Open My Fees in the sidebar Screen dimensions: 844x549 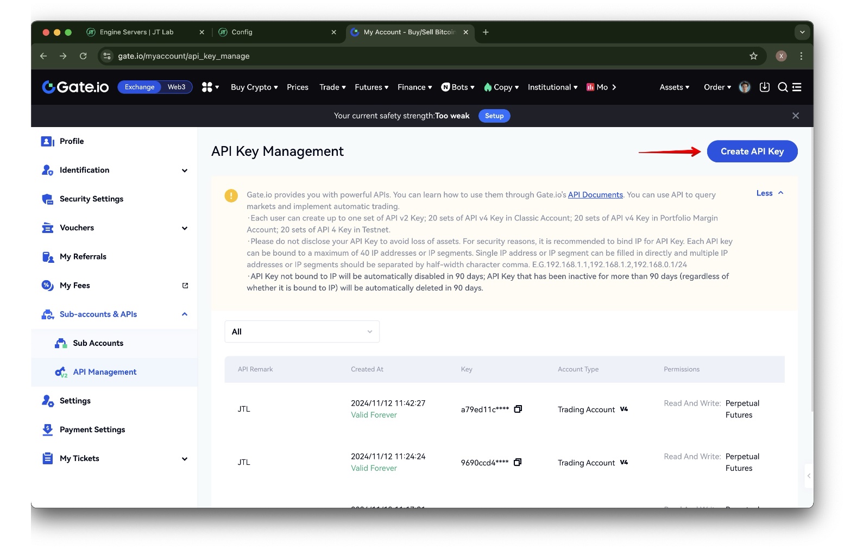pyautogui.click(x=74, y=285)
